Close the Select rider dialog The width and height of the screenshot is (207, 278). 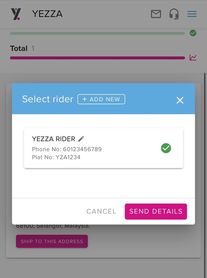(180, 100)
